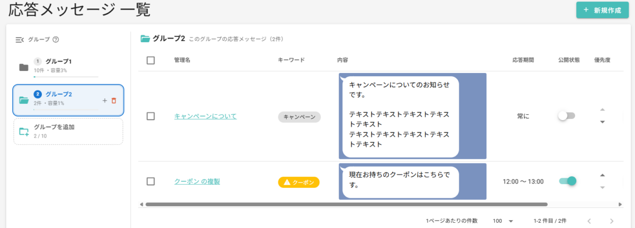This screenshot has height=228, width=635.
Task: Click the 1ページあたりの件数 label
Action: pyautogui.click(x=451, y=221)
